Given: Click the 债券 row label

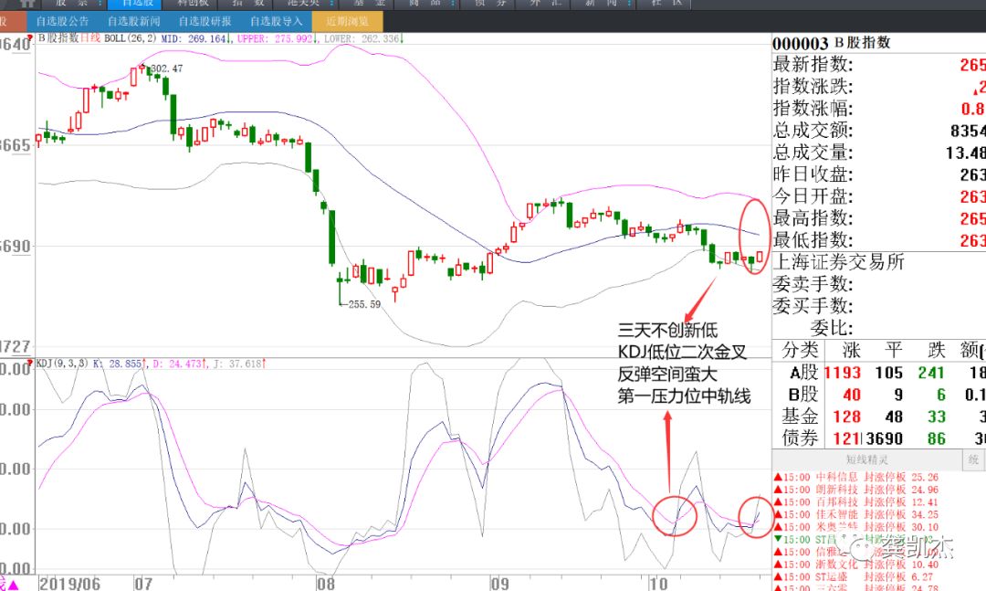Looking at the screenshot, I should (x=800, y=438).
